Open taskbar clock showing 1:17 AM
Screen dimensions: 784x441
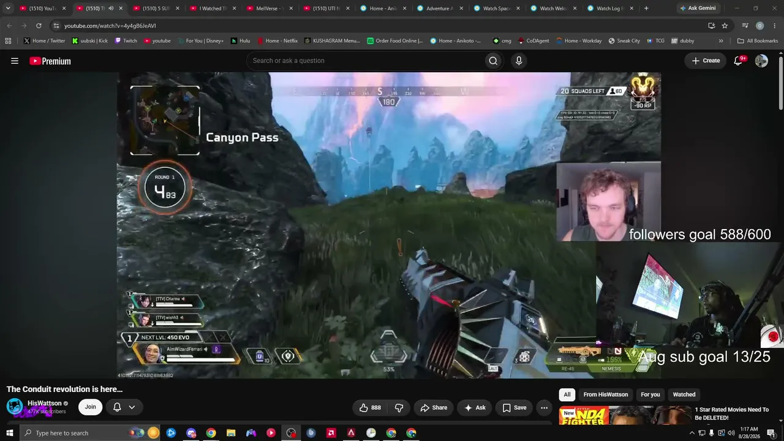pyautogui.click(x=749, y=433)
